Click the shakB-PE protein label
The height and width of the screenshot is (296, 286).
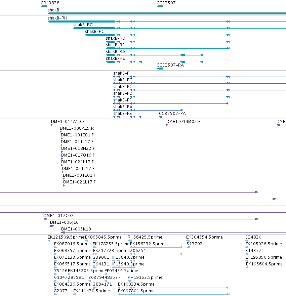(123, 114)
